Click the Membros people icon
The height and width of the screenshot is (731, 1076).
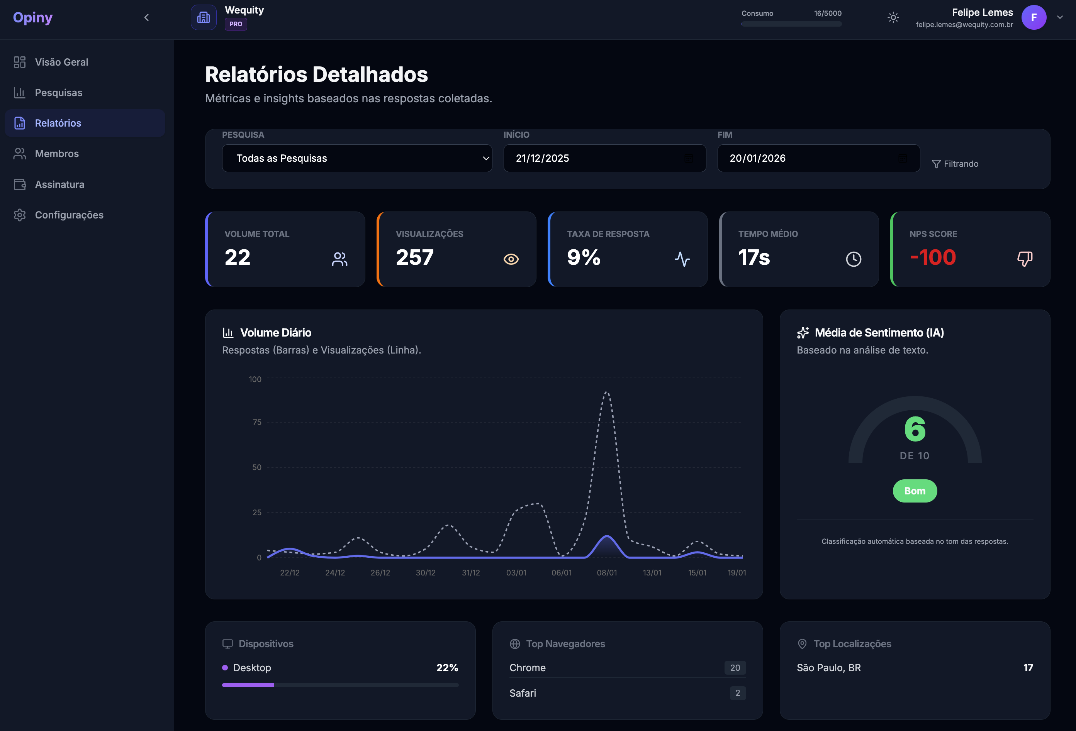(19, 154)
